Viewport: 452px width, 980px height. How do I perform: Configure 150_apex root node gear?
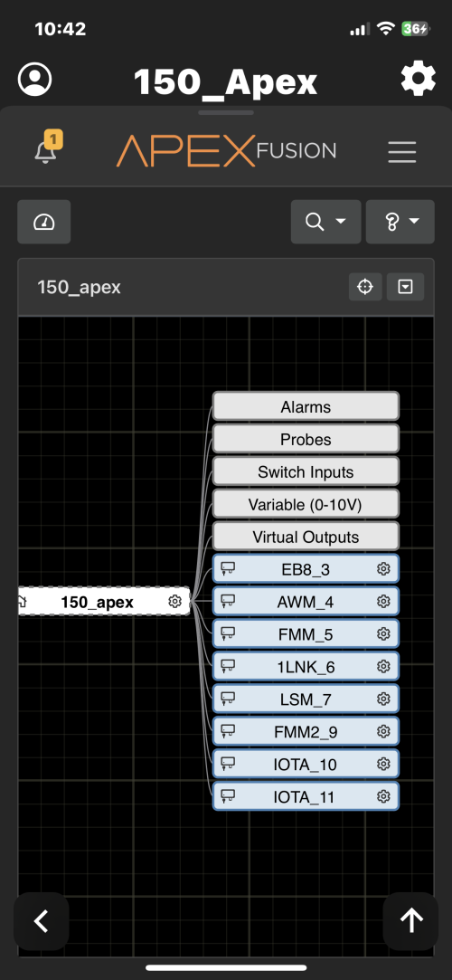(174, 601)
